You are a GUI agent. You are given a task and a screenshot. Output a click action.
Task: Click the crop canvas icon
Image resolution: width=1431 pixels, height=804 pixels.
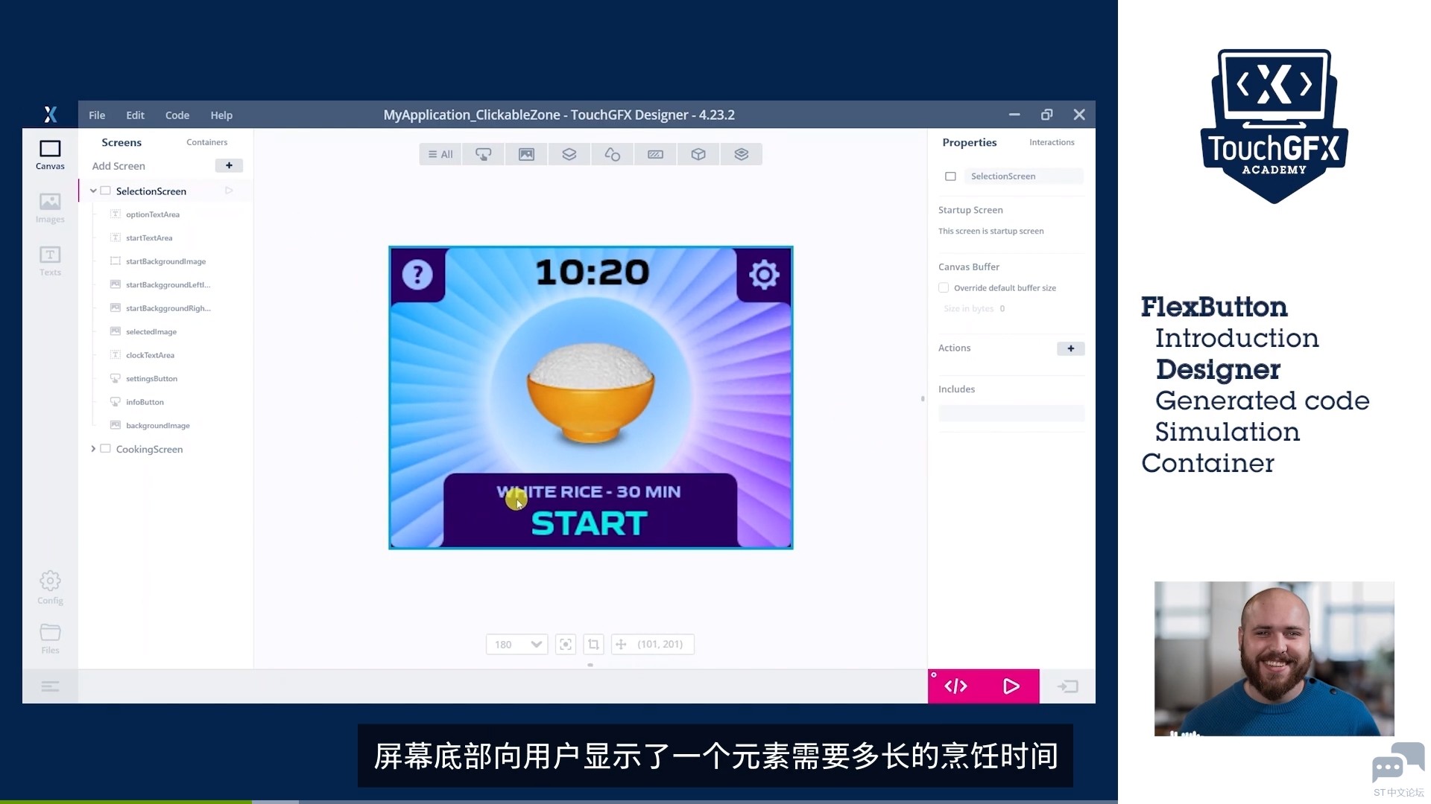593,644
